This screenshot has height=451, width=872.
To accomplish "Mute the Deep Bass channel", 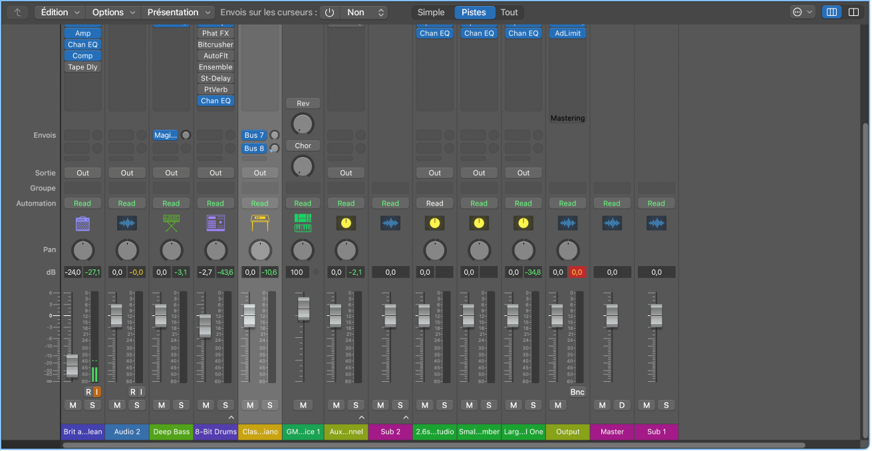I will click(162, 405).
